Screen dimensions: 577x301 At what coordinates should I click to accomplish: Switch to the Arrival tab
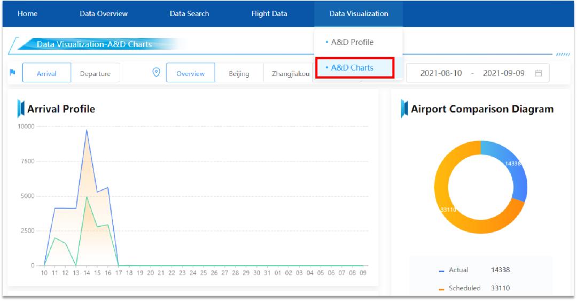pos(46,73)
